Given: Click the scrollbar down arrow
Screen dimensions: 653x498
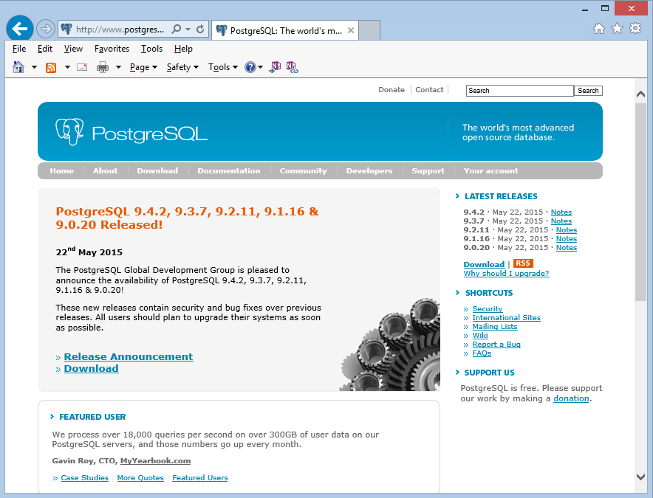Looking at the screenshot, I should point(640,477).
